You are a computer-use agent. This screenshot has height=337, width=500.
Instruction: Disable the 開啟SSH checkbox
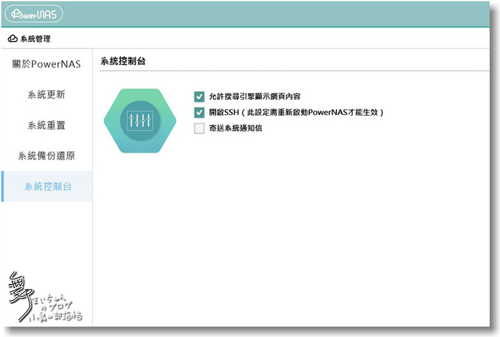click(x=199, y=112)
